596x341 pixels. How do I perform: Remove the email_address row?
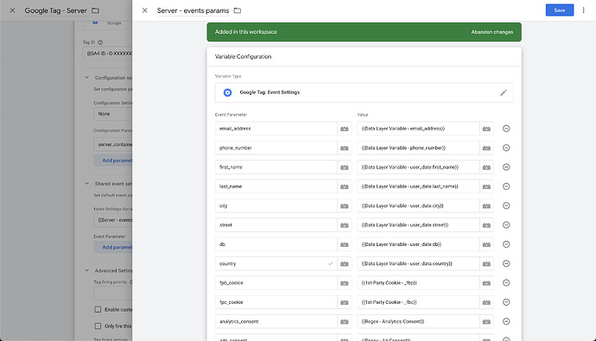click(x=506, y=129)
